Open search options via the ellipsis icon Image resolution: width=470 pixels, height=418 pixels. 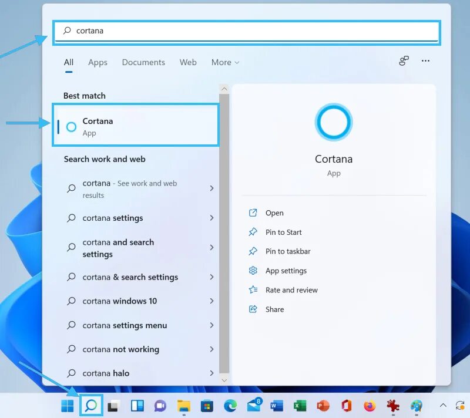425,60
